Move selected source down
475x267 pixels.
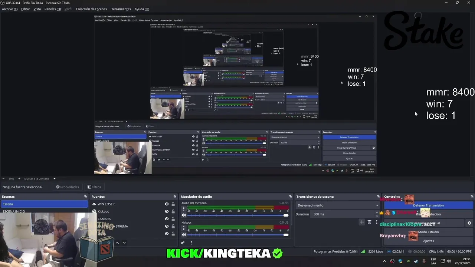tap(124, 243)
